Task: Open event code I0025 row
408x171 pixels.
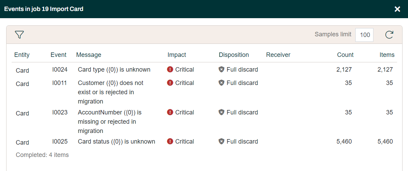Action: pos(60,142)
